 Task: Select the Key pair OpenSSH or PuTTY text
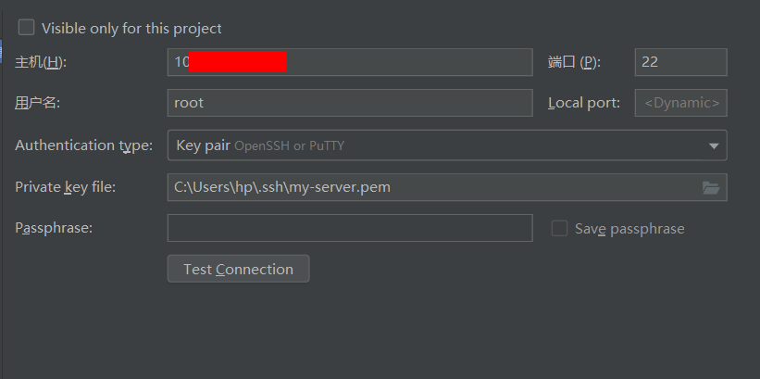(260, 145)
